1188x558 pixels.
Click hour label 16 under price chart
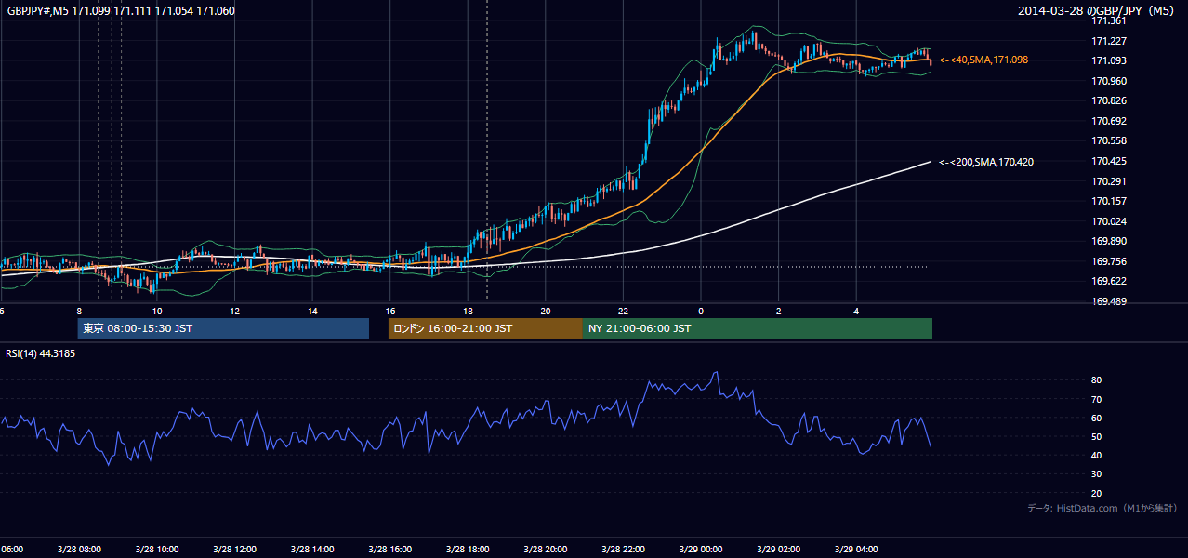pyautogui.click(x=389, y=311)
